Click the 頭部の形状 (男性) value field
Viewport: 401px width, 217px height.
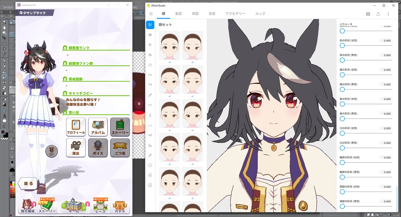pyautogui.click(x=386, y=201)
